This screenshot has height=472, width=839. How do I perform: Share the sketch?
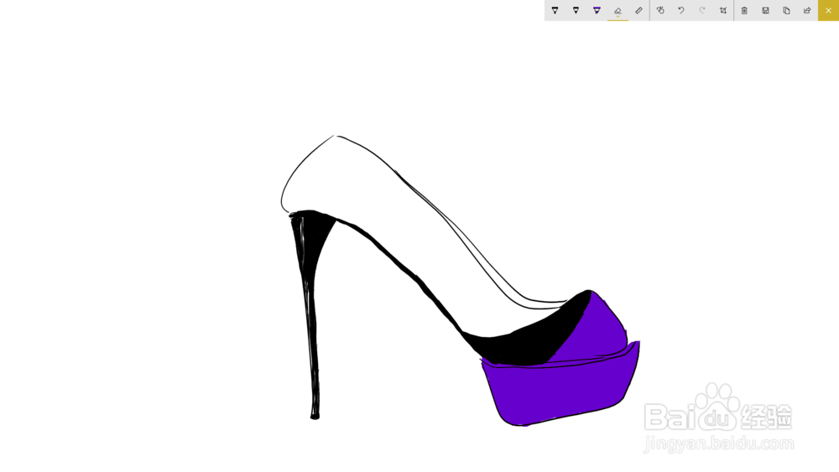[x=807, y=11]
